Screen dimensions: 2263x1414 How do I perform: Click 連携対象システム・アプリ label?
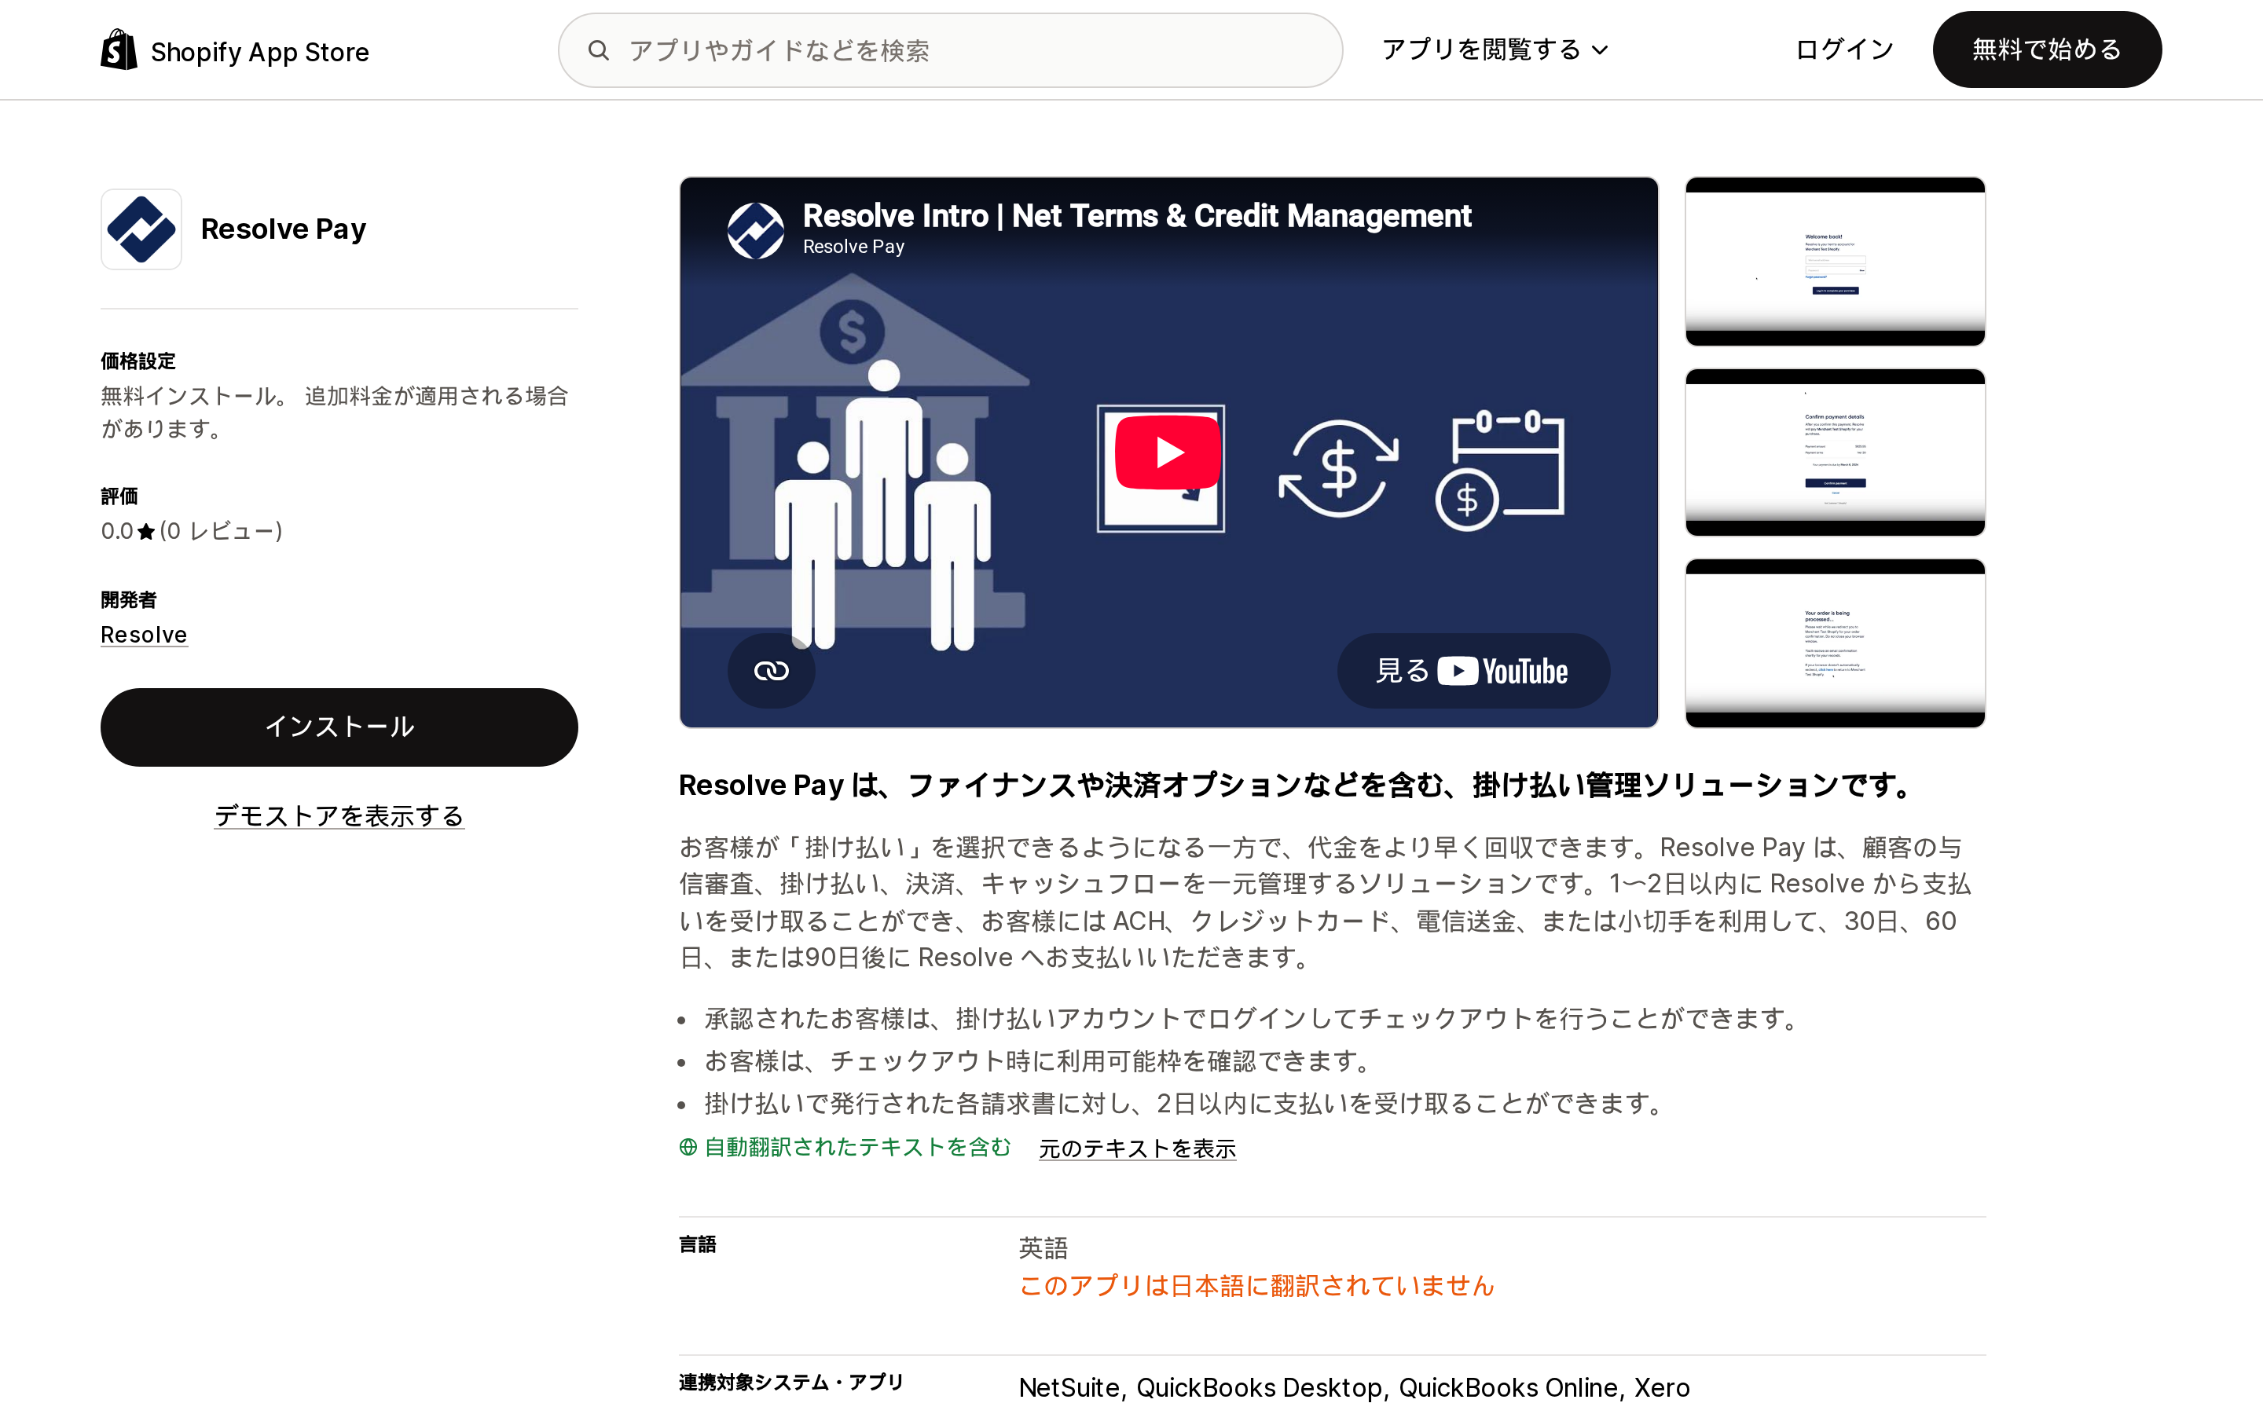pos(791,1383)
